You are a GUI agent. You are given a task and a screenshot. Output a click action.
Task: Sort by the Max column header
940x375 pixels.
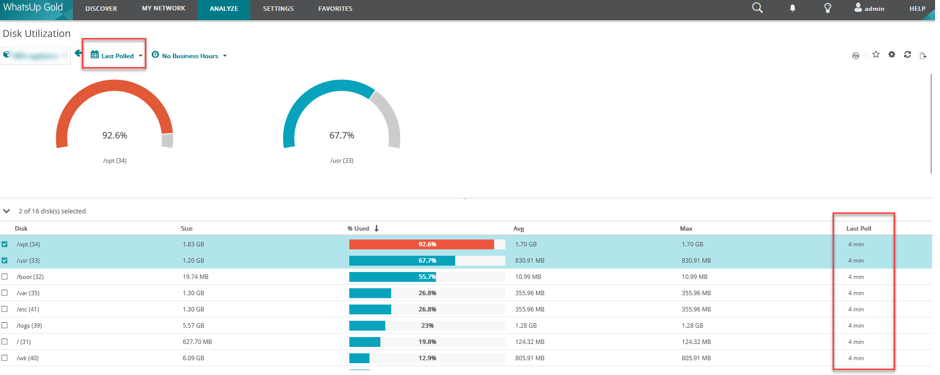686,229
